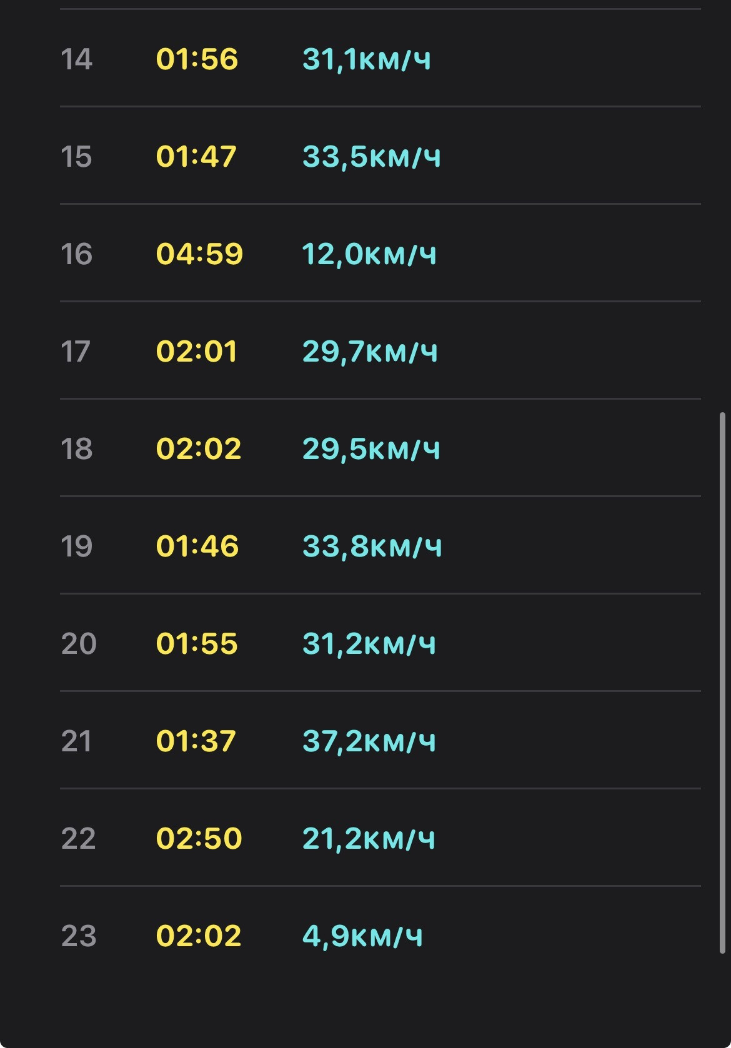731x1048 pixels.
Task: Tap the 21,2км/ч speed value
Action: tap(369, 839)
